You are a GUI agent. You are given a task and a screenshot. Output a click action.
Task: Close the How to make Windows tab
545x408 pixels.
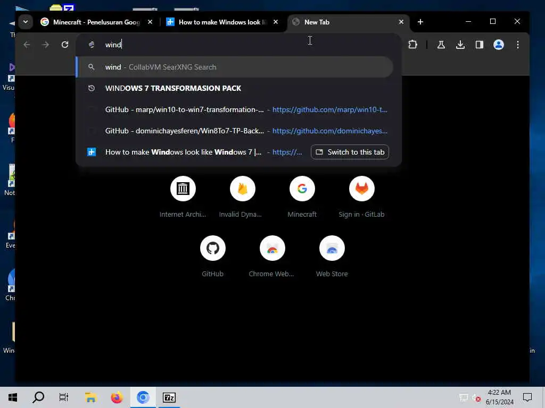[x=276, y=22]
